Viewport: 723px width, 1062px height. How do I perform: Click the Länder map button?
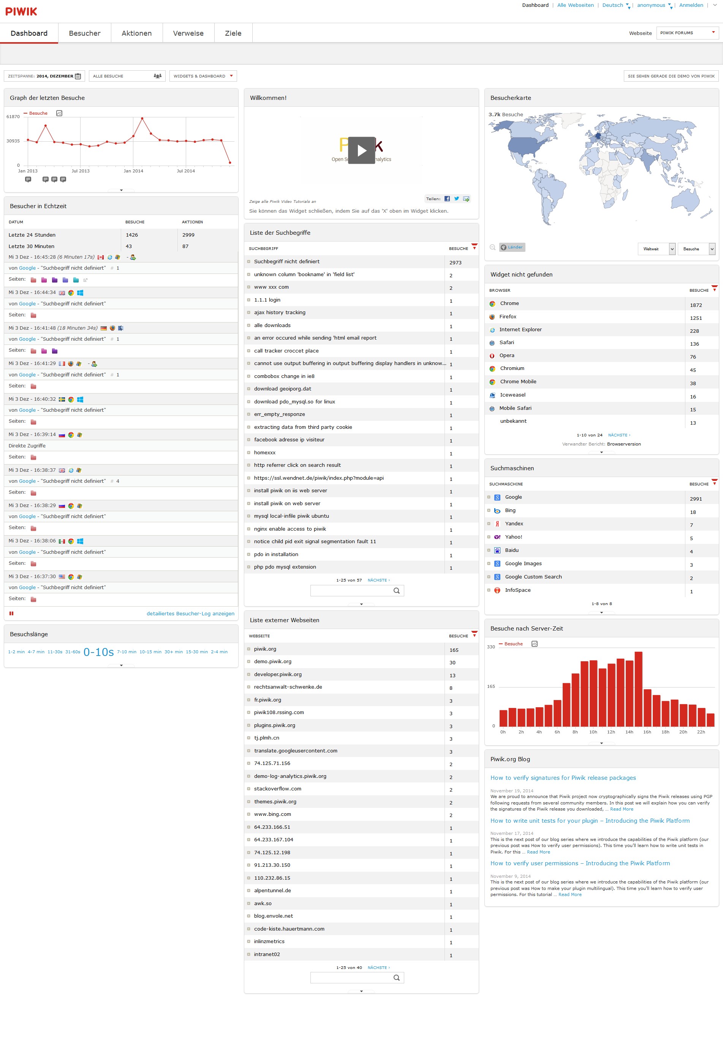(x=512, y=247)
